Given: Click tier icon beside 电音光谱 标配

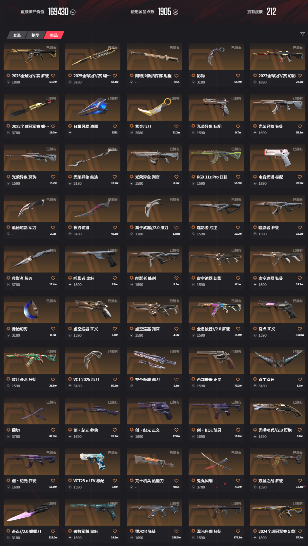Looking at the screenshot, I should (255, 177).
